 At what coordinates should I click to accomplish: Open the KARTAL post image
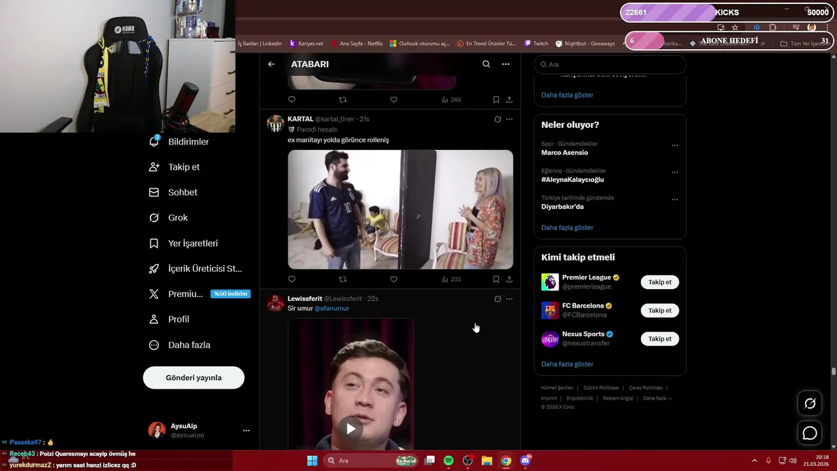pyautogui.click(x=400, y=209)
